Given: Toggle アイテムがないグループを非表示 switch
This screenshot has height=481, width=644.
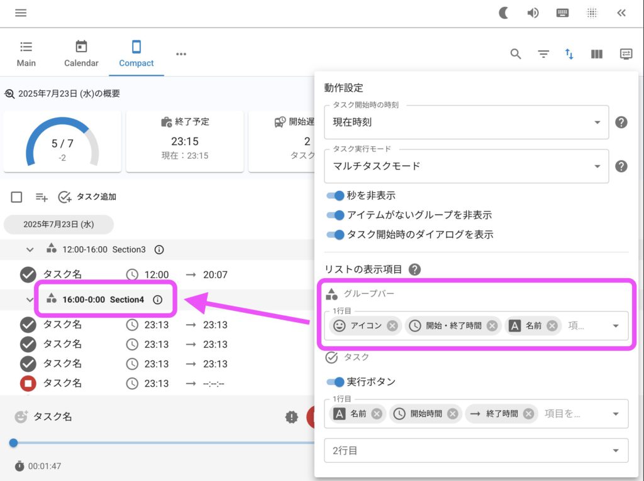Looking at the screenshot, I should click(335, 215).
